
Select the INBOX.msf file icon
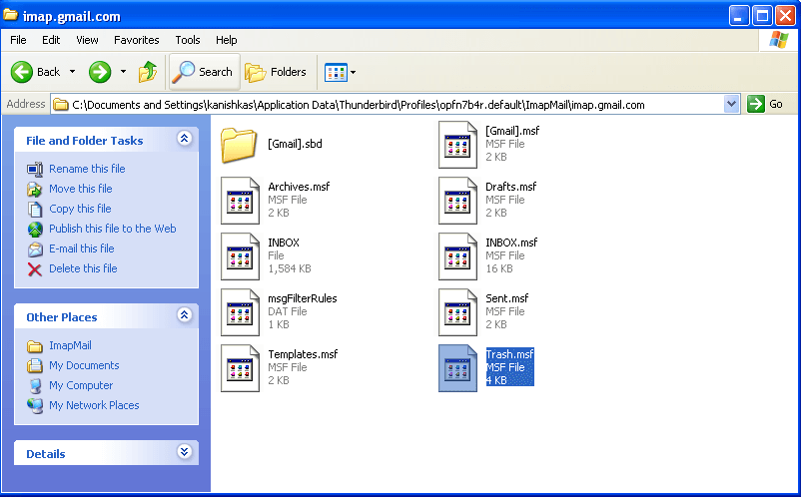(457, 256)
